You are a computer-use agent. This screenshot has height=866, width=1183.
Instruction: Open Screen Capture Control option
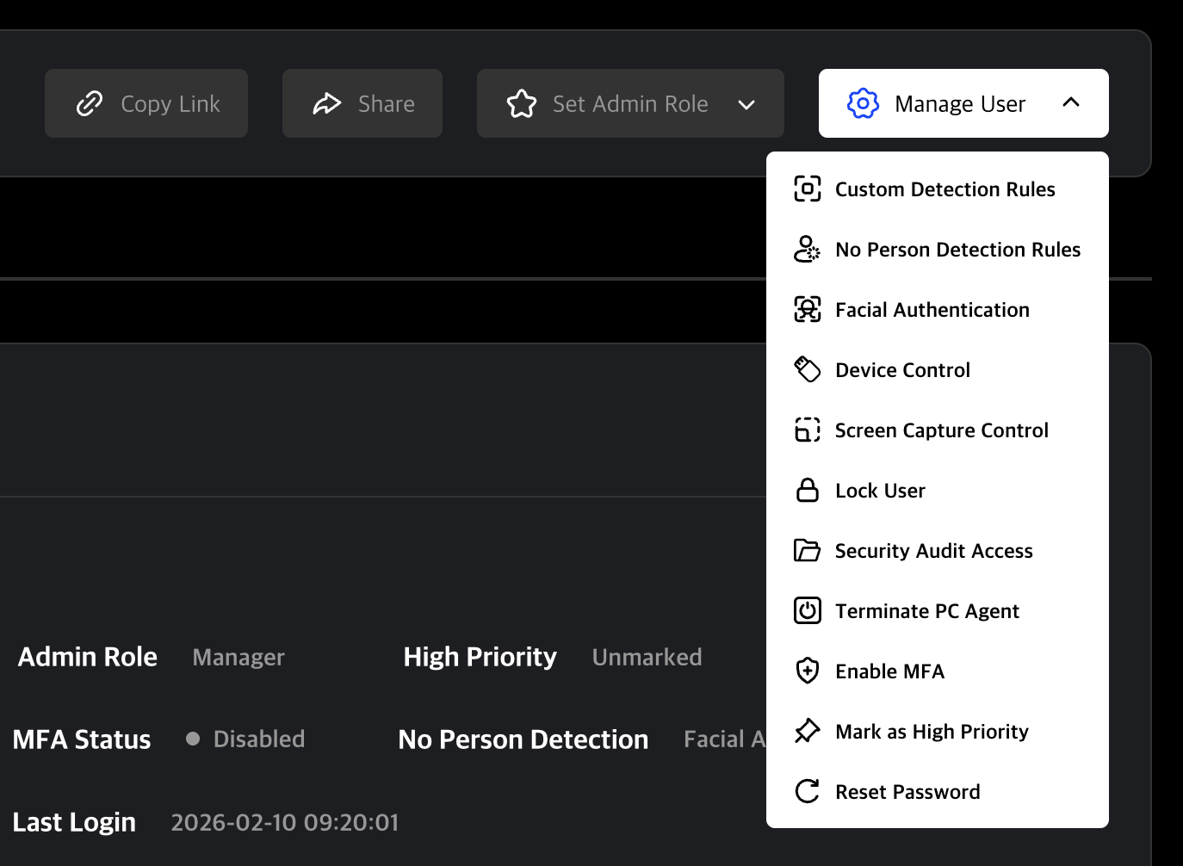pos(941,430)
